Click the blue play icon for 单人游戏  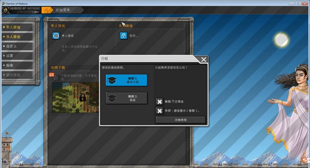[56, 36]
